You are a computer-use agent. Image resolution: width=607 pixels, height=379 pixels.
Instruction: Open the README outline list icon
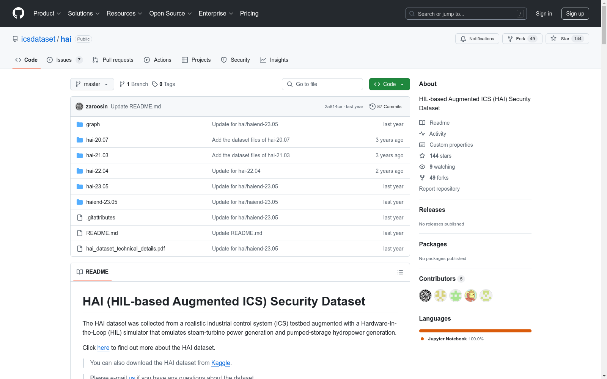click(x=400, y=272)
